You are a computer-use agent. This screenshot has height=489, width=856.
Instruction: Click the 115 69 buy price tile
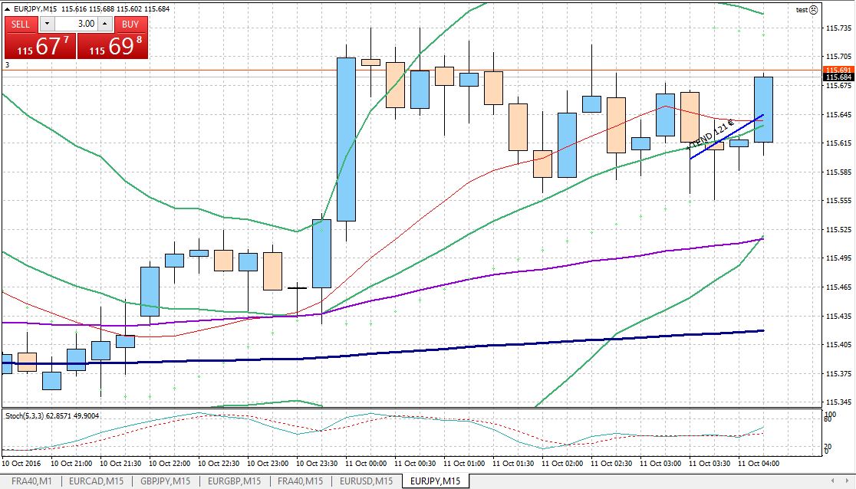pyautogui.click(x=113, y=46)
